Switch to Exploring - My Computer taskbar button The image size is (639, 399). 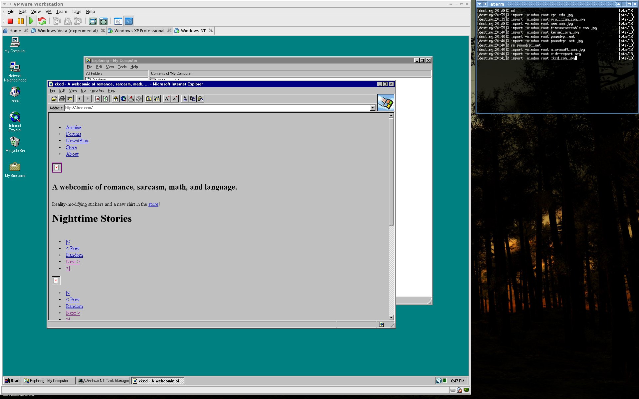click(49, 381)
